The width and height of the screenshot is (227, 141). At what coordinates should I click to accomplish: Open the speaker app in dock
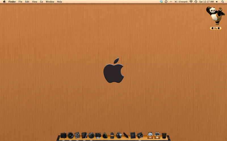coord(70,135)
